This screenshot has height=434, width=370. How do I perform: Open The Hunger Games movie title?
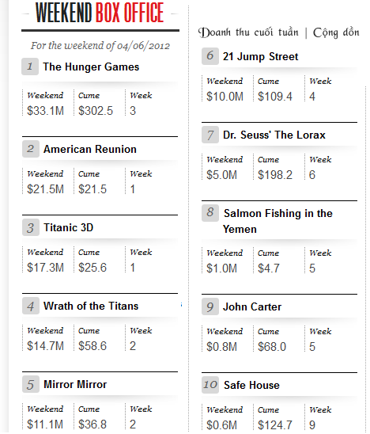(91, 67)
